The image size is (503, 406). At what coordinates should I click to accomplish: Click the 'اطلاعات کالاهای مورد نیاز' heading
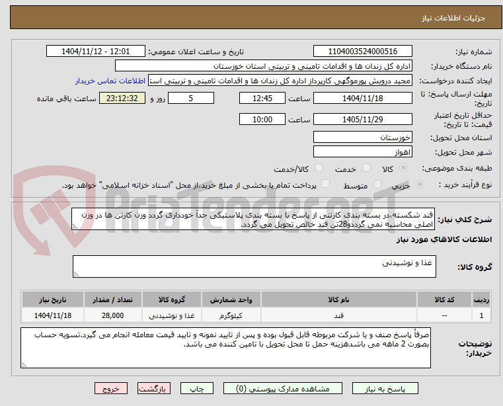[444, 239]
